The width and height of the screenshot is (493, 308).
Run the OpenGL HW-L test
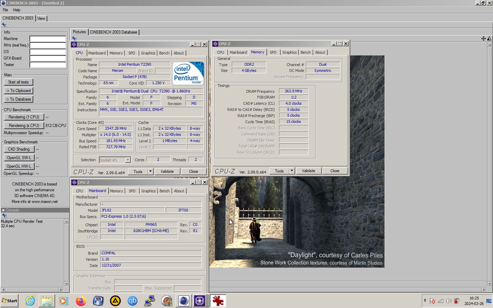pyautogui.click(x=19, y=166)
